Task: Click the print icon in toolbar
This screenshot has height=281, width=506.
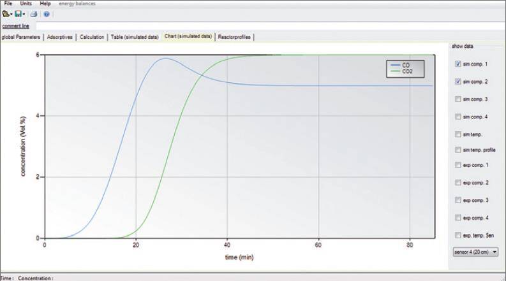Action: tap(34, 14)
